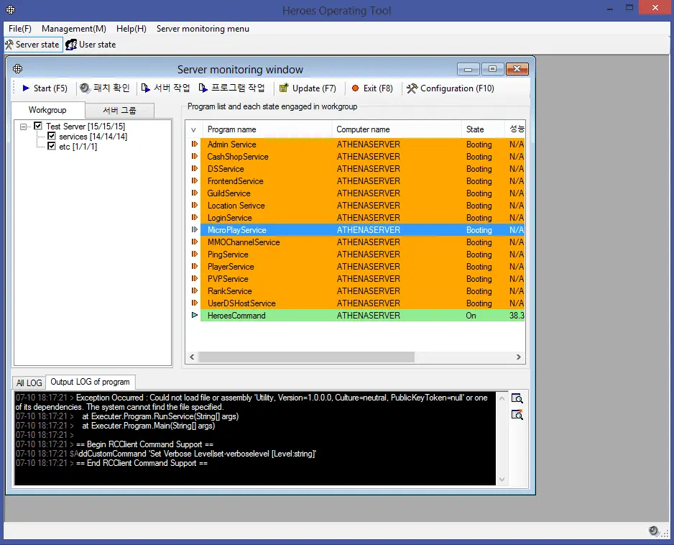The width and height of the screenshot is (674, 545).
Task: Click the log search magnifier icon
Action: pos(517,398)
